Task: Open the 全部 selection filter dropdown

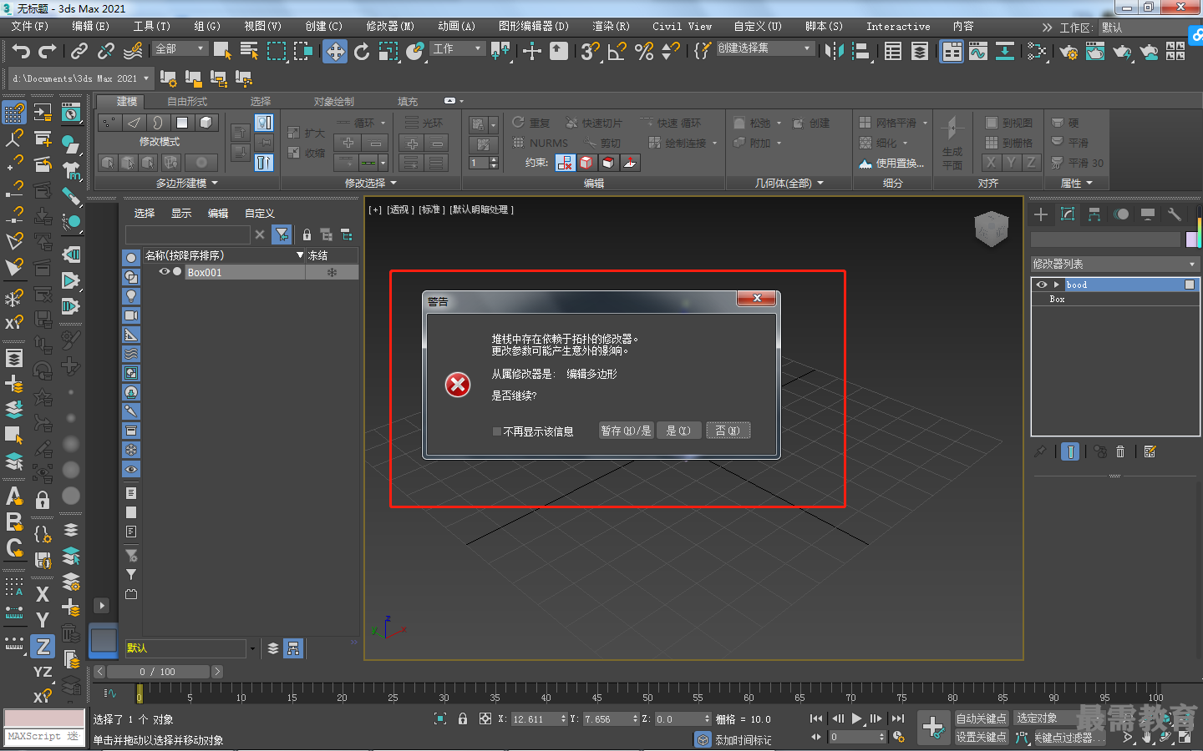Action: tap(180, 49)
